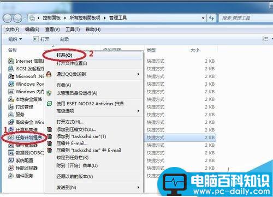This screenshot has height=197, width=273.
Task: Choose 还原以前的版本(V) entry
Action: click(75, 176)
